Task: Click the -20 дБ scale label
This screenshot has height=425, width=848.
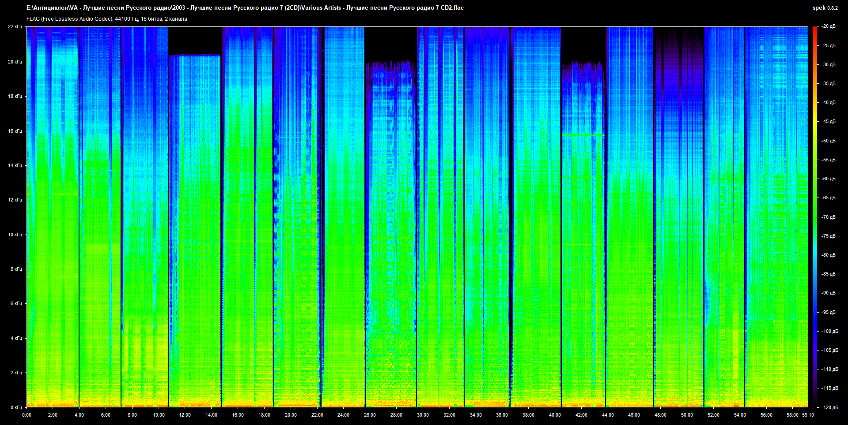Action: click(828, 26)
